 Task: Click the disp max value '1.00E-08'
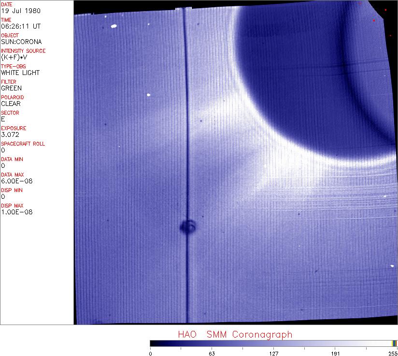(x=14, y=212)
